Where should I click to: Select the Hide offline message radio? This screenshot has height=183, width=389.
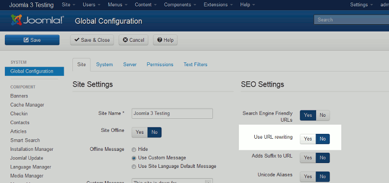point(134,149)
